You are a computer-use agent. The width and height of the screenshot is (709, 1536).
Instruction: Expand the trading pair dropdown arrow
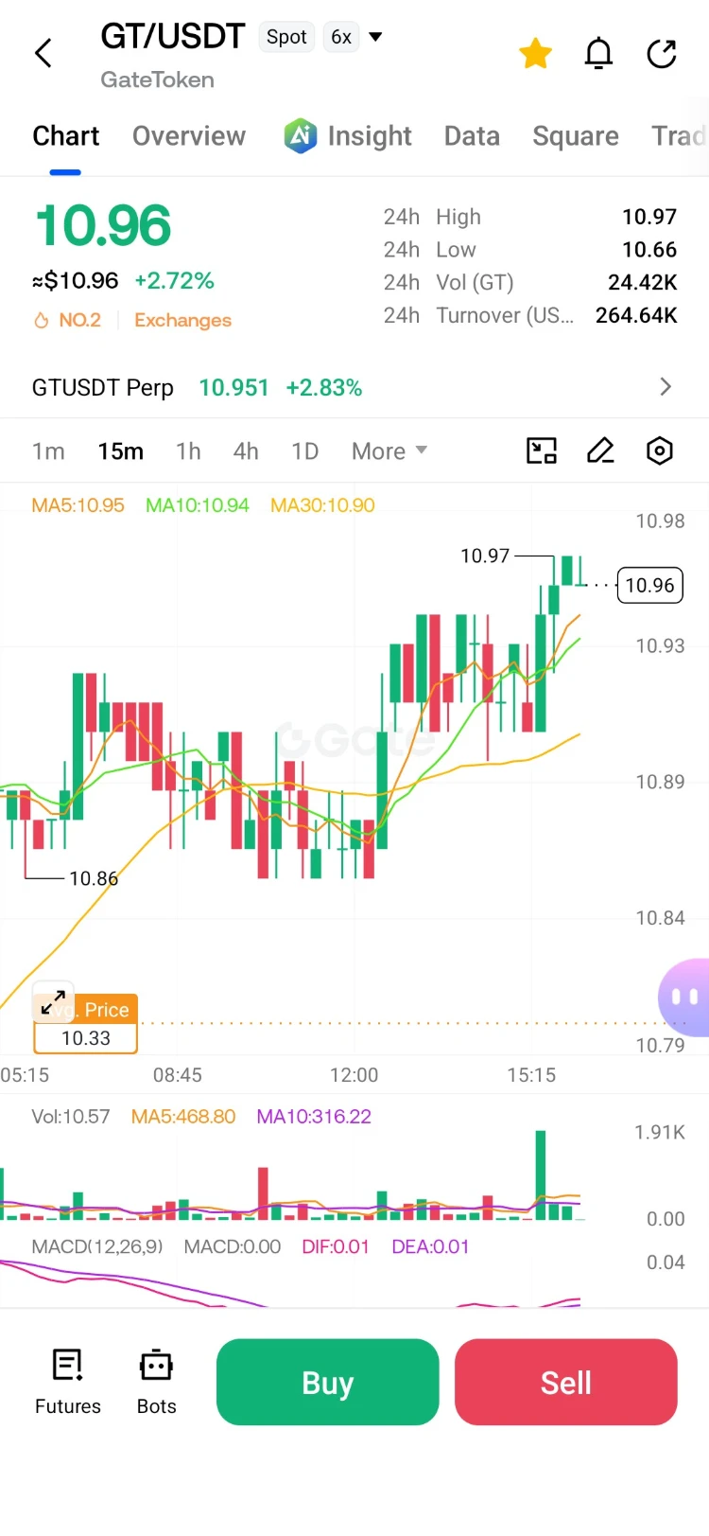click(375, 37)
